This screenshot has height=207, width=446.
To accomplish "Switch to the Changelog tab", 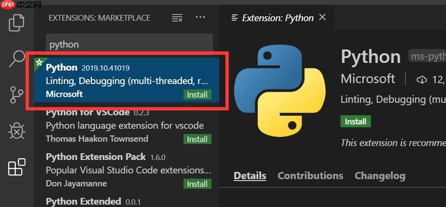I will coord(380,176).
